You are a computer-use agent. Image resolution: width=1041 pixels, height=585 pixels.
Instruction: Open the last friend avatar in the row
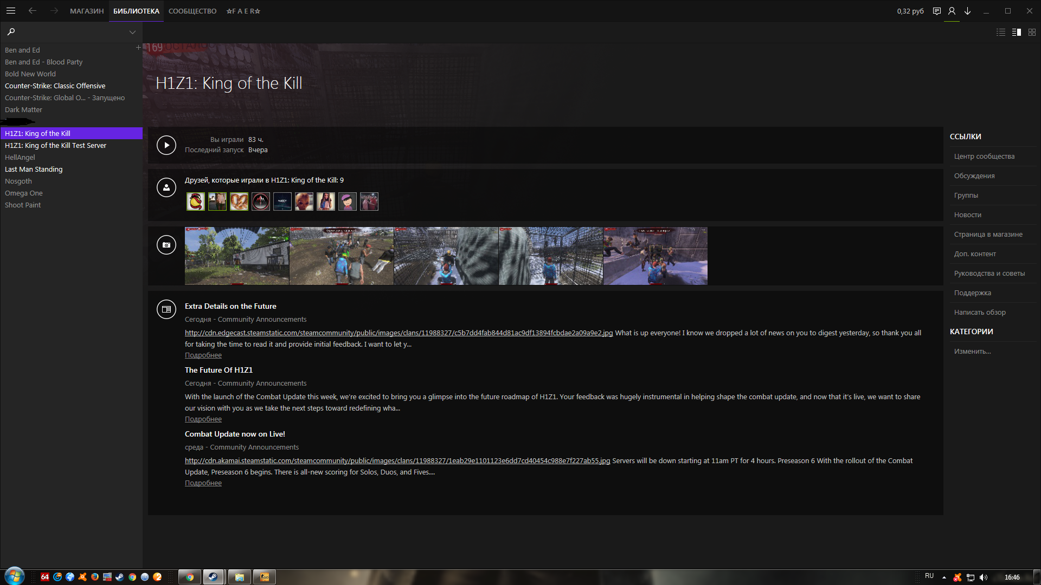369,201
